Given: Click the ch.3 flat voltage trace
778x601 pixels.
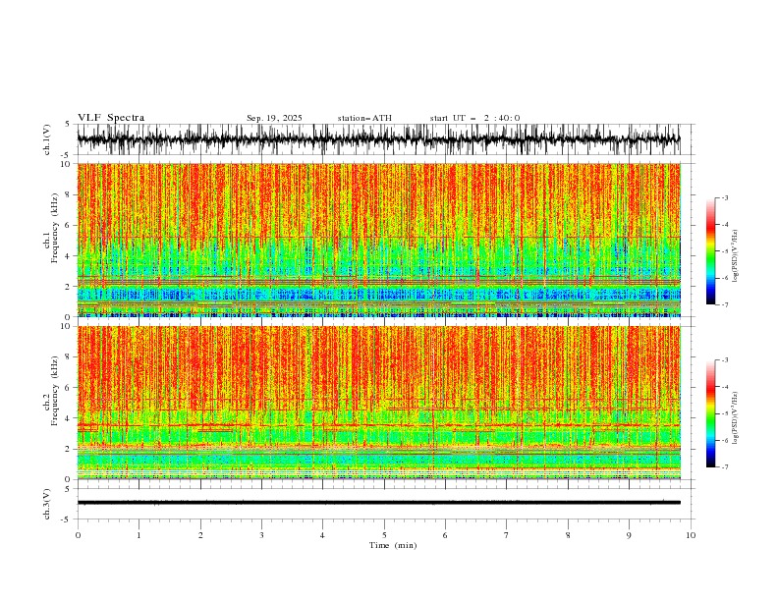Looking at the screenshot, I should pyautogui.click(x=378, y=503).
